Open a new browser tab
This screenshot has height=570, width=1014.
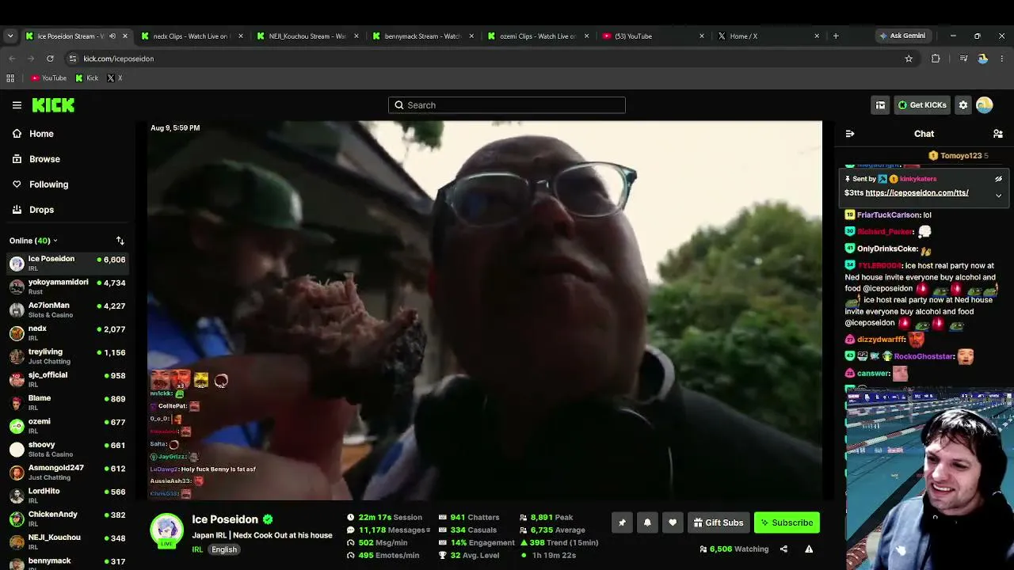click(x=836, y=36)
